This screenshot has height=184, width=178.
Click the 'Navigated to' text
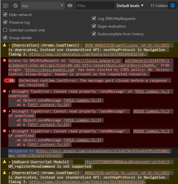click(21, 151)
